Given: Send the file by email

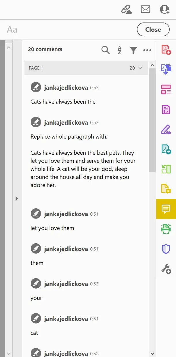Looking at the screenshot, I should pos(146,10).
